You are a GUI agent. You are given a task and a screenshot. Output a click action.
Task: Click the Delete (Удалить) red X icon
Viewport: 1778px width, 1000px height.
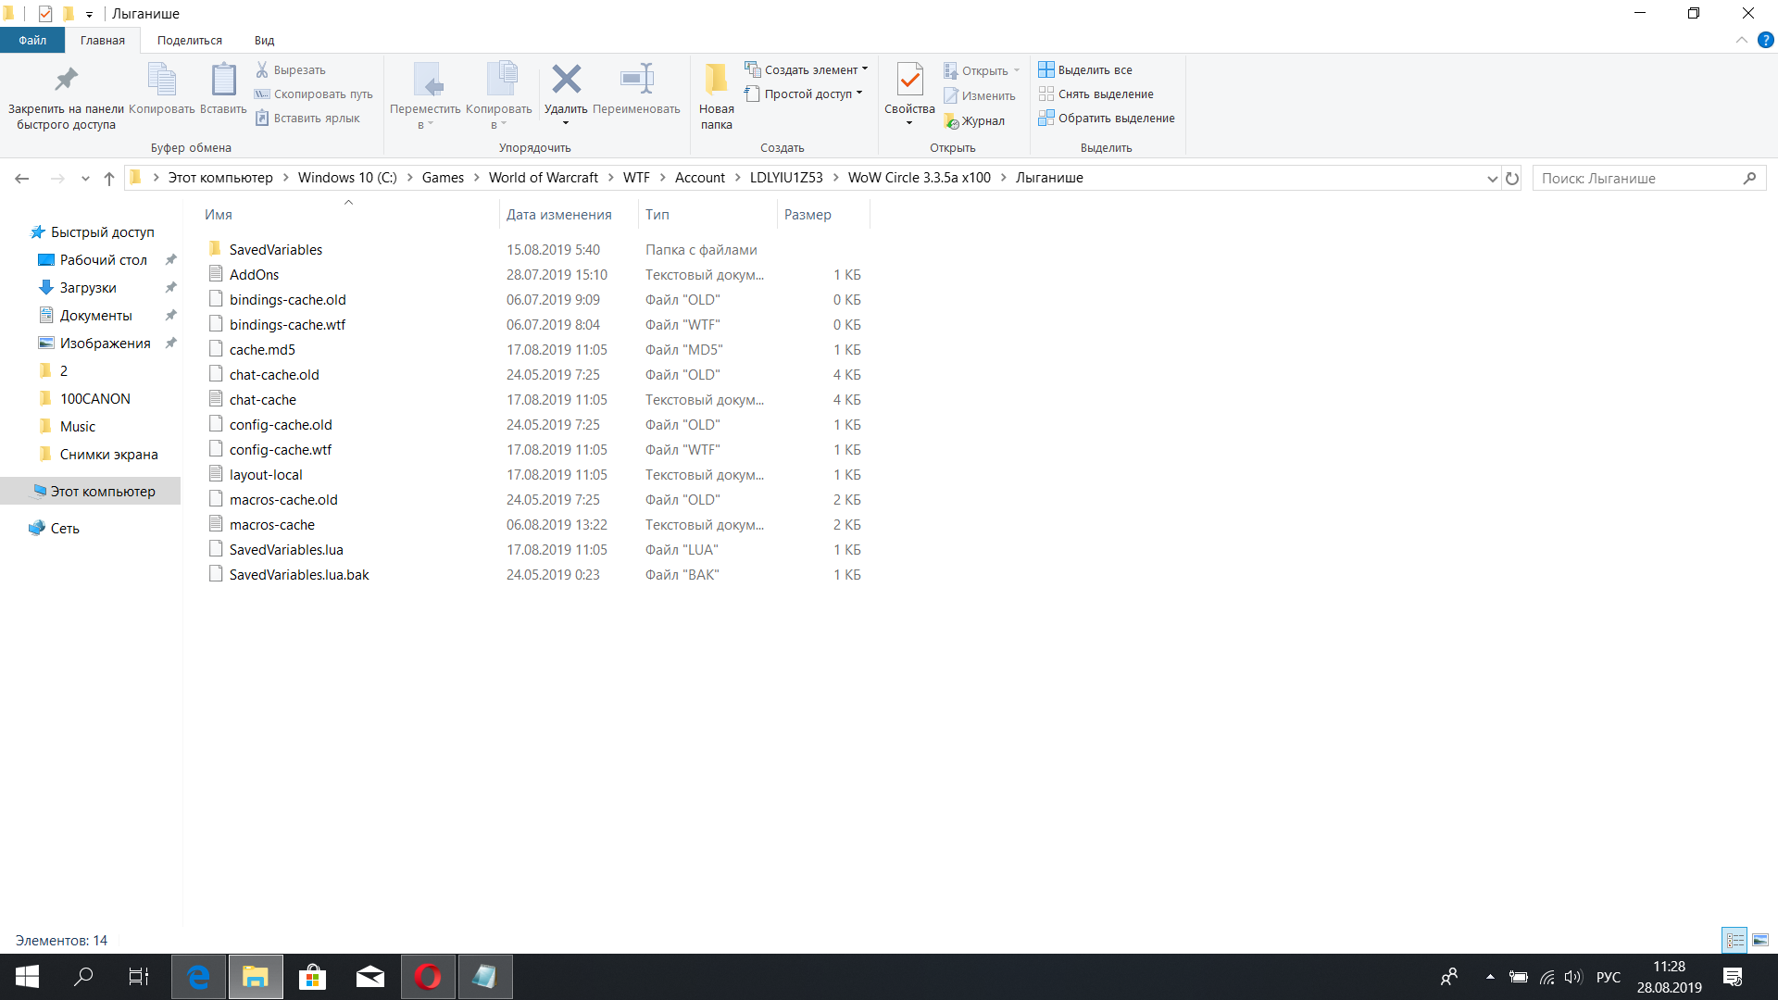(566, 81)
